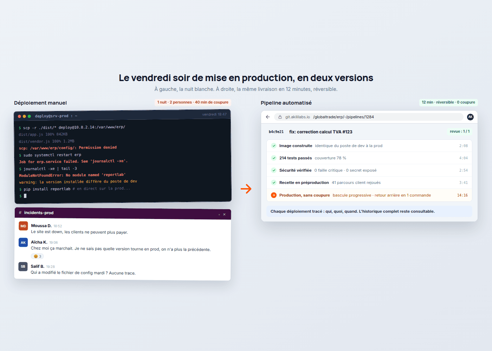Image resolution: width=492 pixels, height=351 pixels.
Task: Click the 2:08 duration value
Action: [464, 146]
